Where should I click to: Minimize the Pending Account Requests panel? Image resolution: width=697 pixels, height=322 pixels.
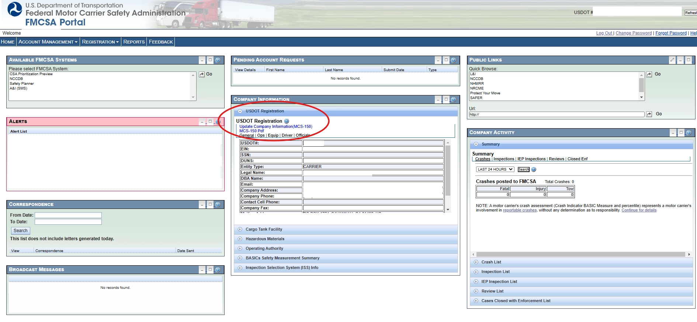coord(438,60)
